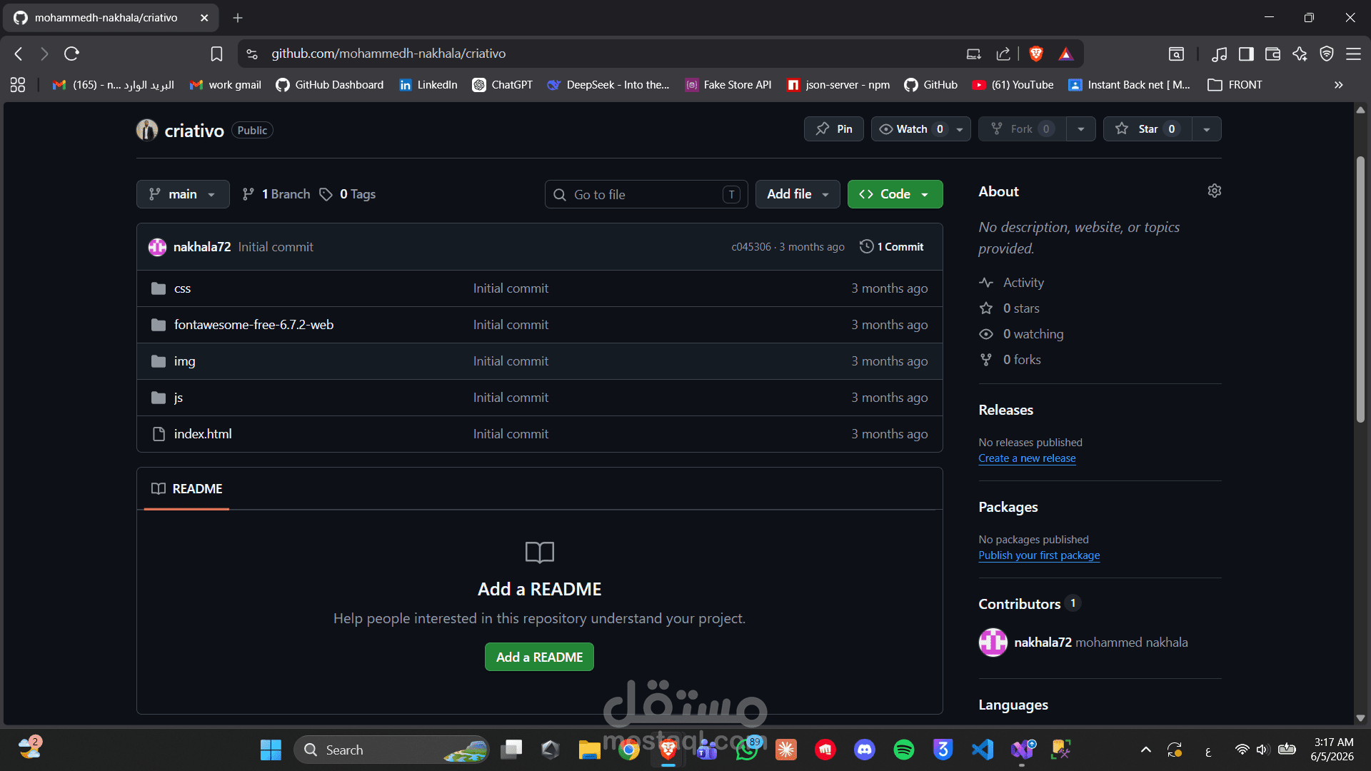Expand the main branch dropdown

point(183,194)
